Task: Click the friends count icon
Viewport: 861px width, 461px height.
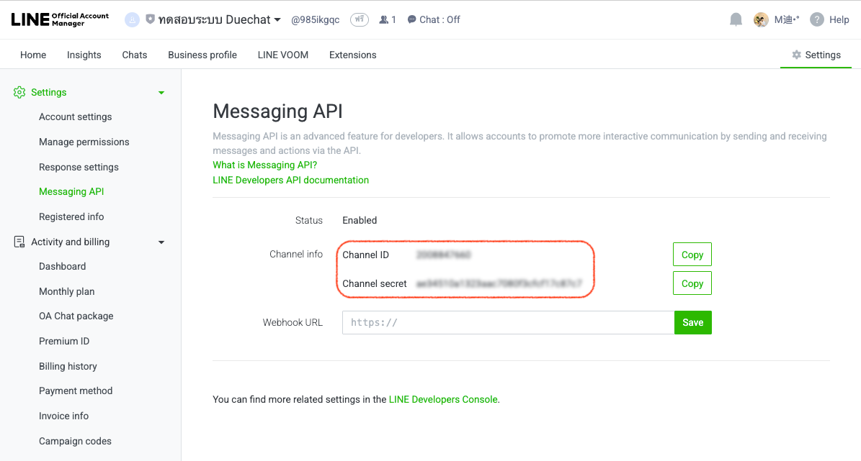Action: click(384, 19)
